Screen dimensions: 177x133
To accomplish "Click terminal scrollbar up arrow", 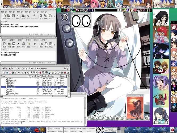I will click(x=85, y=98).
